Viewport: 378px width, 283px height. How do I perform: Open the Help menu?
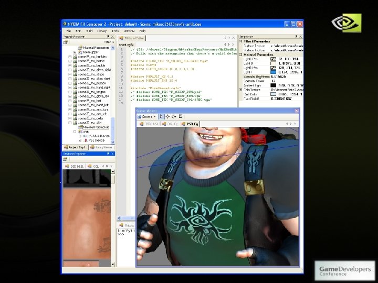tap(142, 31)
